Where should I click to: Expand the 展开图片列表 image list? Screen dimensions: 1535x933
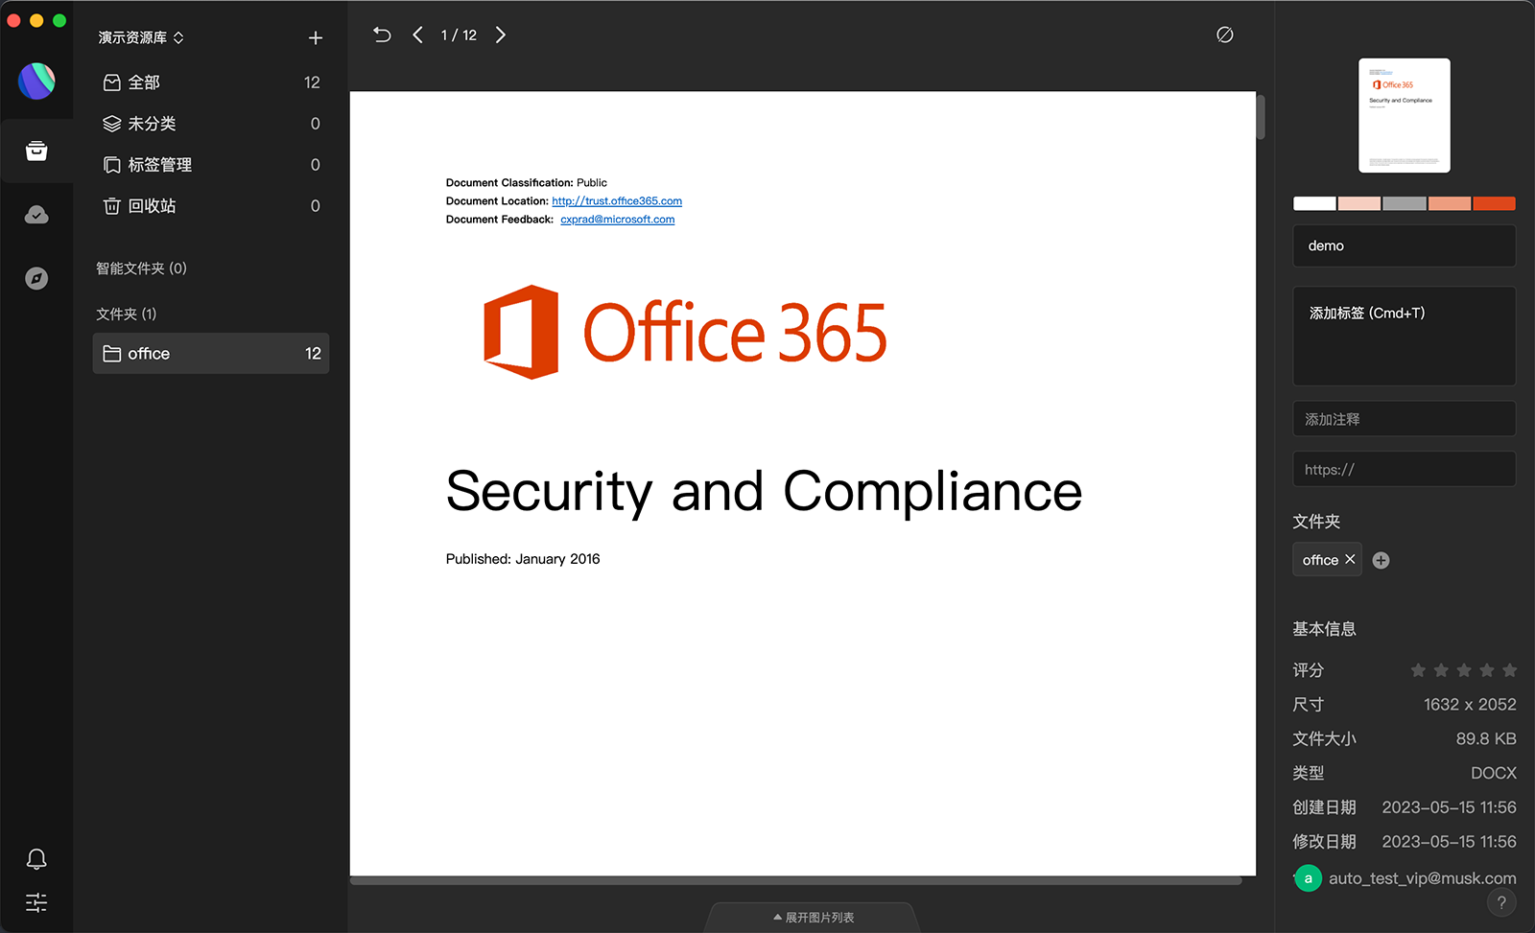(814, 918)
